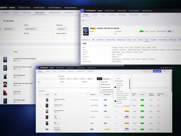Image resolution: width=181 pixels, height=136 pixels.
Task: Expand 'Add more search criteria' submenu
Action: click(107, 90)
